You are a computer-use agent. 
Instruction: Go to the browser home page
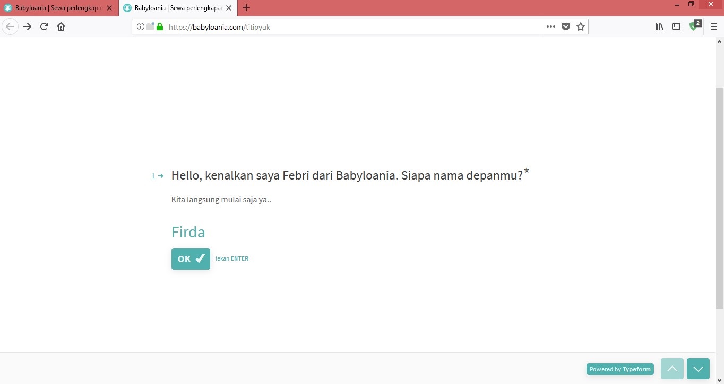tap(61, 26)
